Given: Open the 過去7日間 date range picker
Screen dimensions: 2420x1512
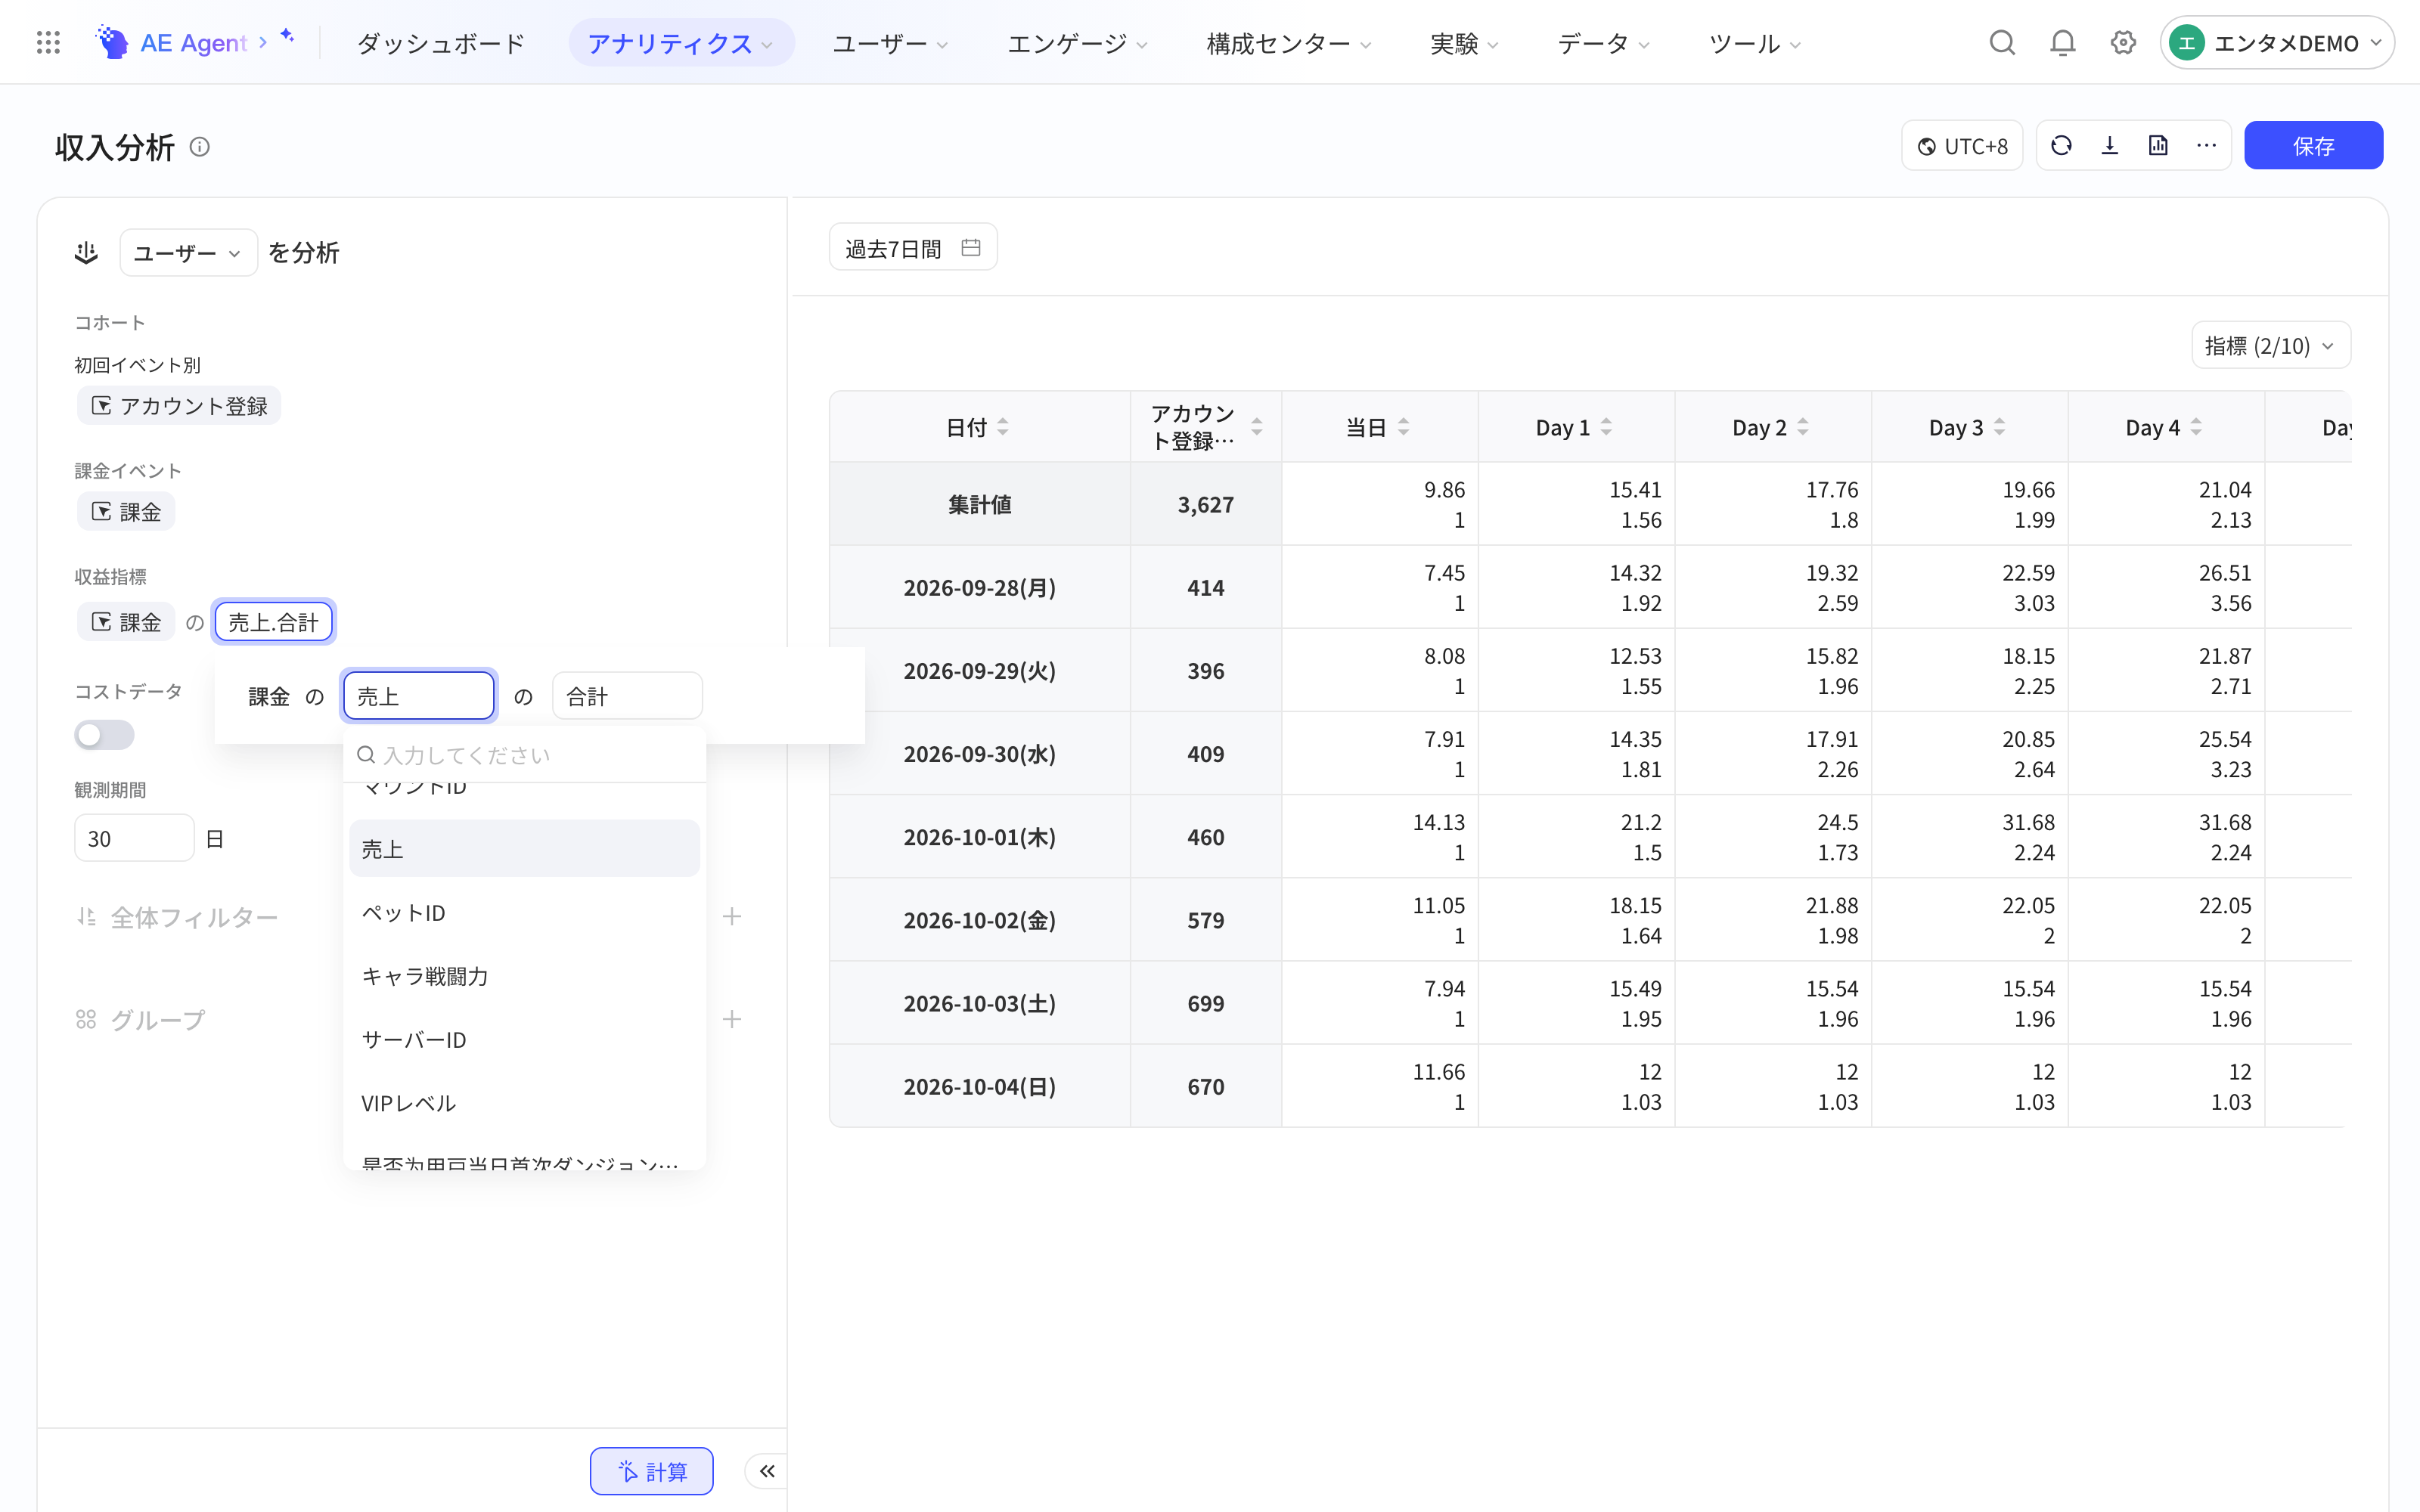Looking at the screenshot, I should click(x=913, y=248).
